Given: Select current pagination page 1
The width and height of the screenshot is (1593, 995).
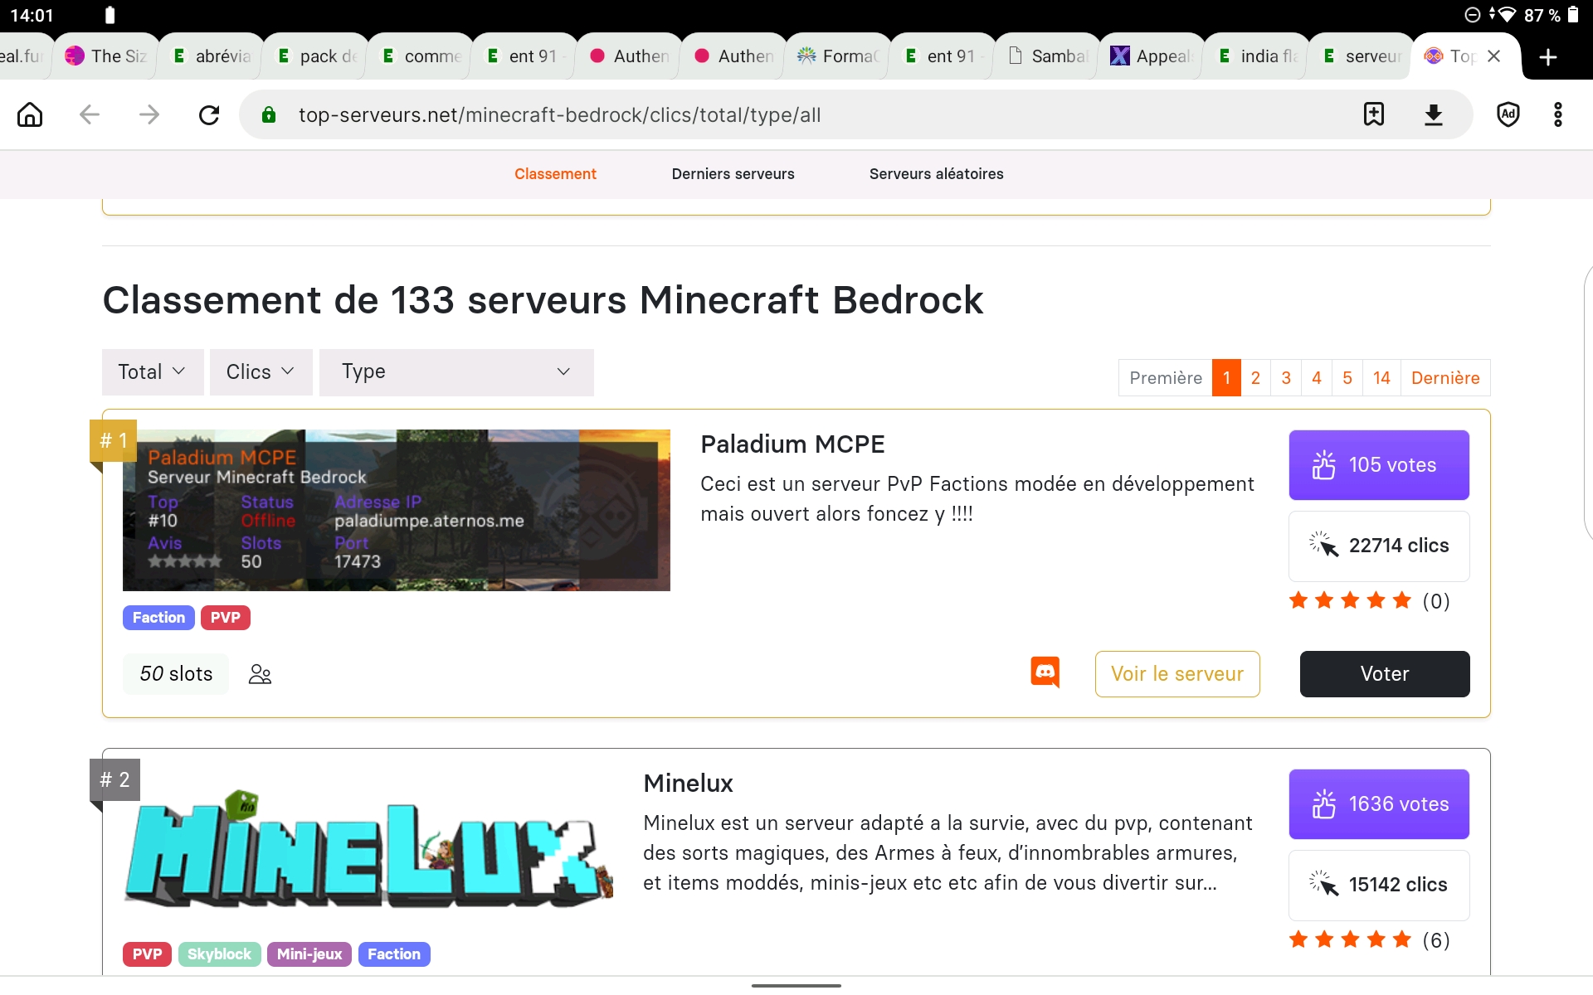Looking at the screenshot, I should click(x=1226, y=378).
